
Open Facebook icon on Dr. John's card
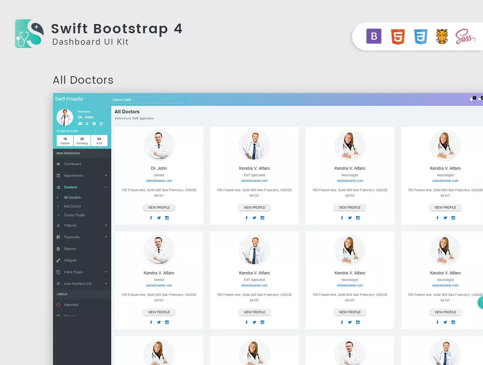point(151,218)
